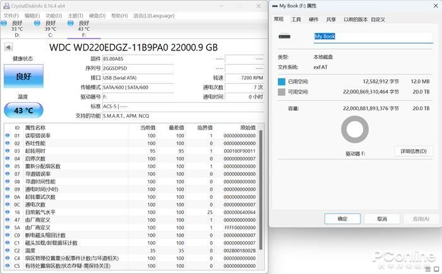The width and height of the screenshot is (442, 274).
Task: Click status dot for attribute C0 断电磁头缩回计数
Action: (x=8, y=235)
